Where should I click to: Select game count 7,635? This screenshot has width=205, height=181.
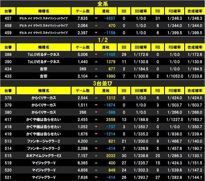tap(83, 18)
